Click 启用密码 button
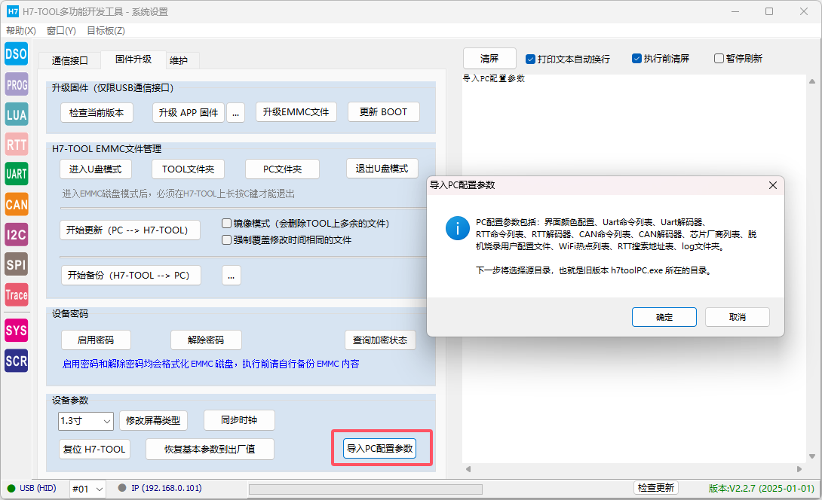The image size is (822, 500). point(96,340)
